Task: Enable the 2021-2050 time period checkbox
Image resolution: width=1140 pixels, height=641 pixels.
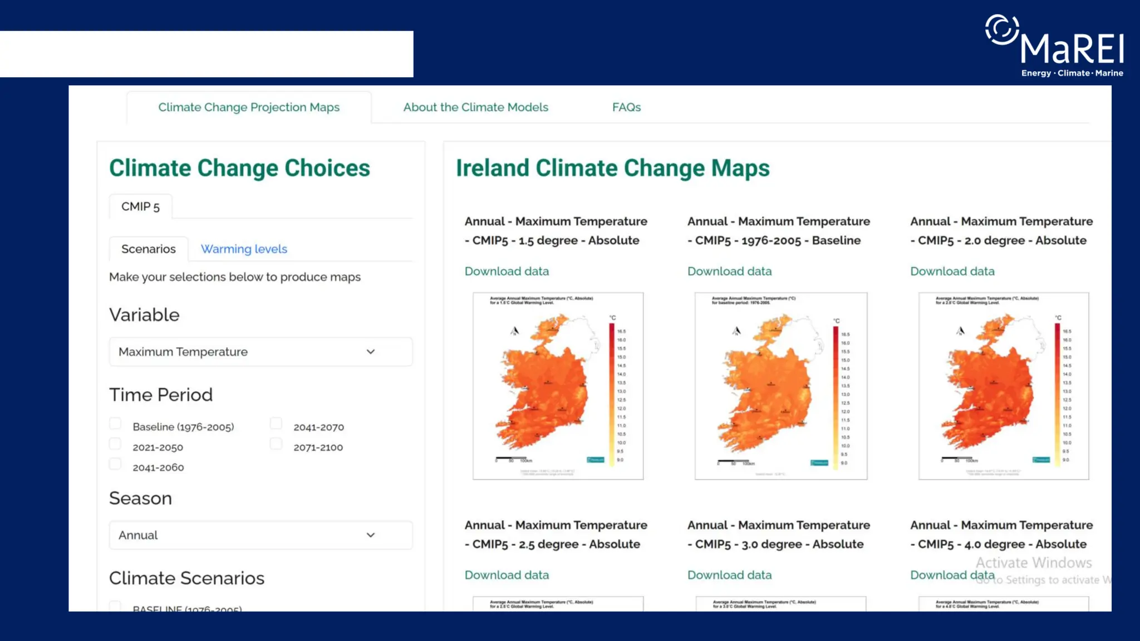Action: (x=115, y=444)
